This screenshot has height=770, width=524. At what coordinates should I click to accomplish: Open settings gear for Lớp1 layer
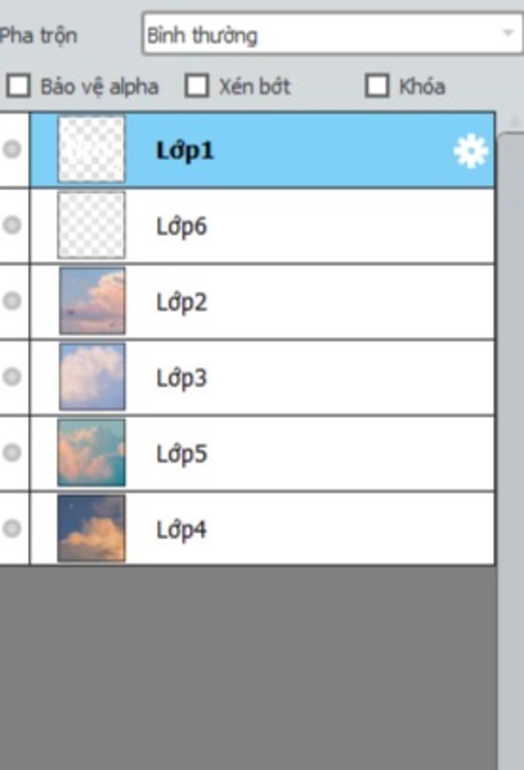click(470, 151)
